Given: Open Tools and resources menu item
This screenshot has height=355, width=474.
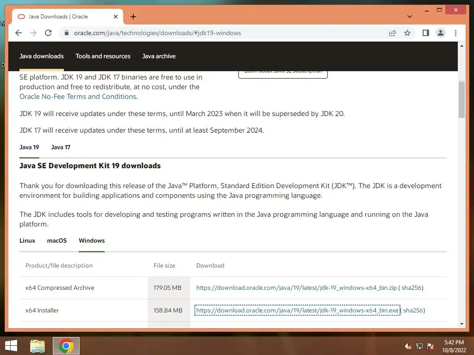Looking at the screenshot, I should tap(103, 56).
